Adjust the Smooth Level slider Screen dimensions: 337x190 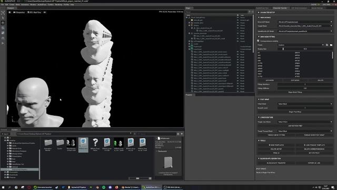click(x=305, y=108)
